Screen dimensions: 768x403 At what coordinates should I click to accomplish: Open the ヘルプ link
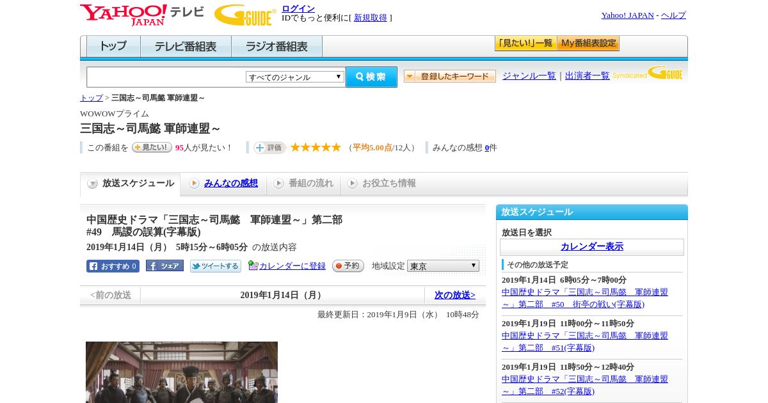[x=673, y=15]
